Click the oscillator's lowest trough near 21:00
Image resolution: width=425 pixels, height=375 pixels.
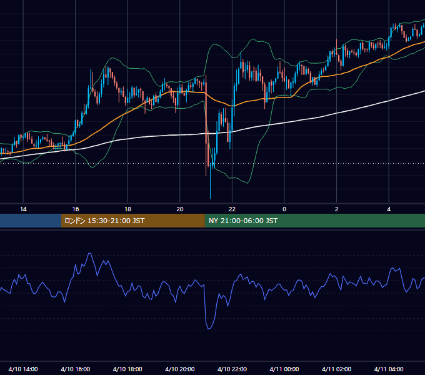point(209,328)
